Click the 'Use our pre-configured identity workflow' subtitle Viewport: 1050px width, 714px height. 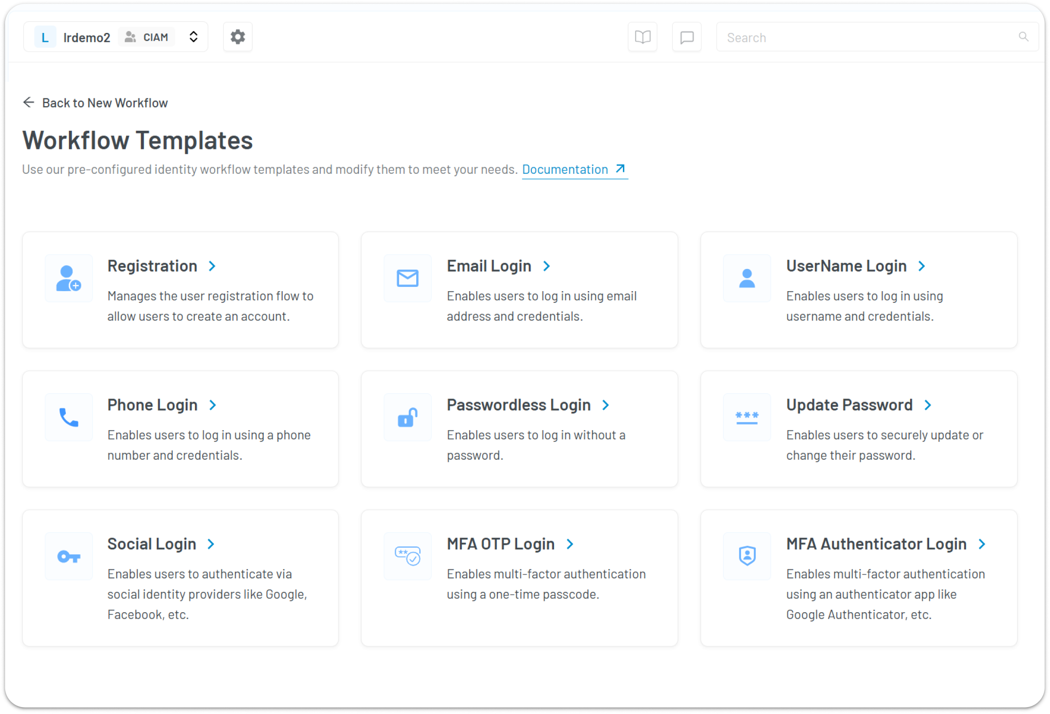(270, 169)
